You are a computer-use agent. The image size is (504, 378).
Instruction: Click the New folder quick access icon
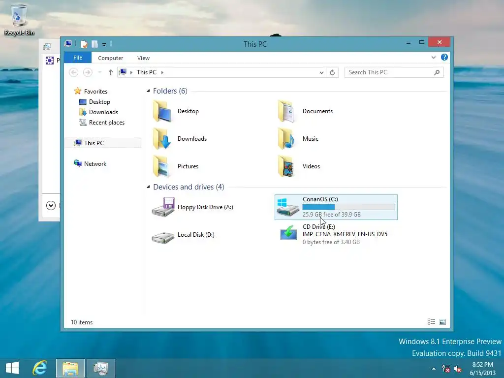coord(95,44)
